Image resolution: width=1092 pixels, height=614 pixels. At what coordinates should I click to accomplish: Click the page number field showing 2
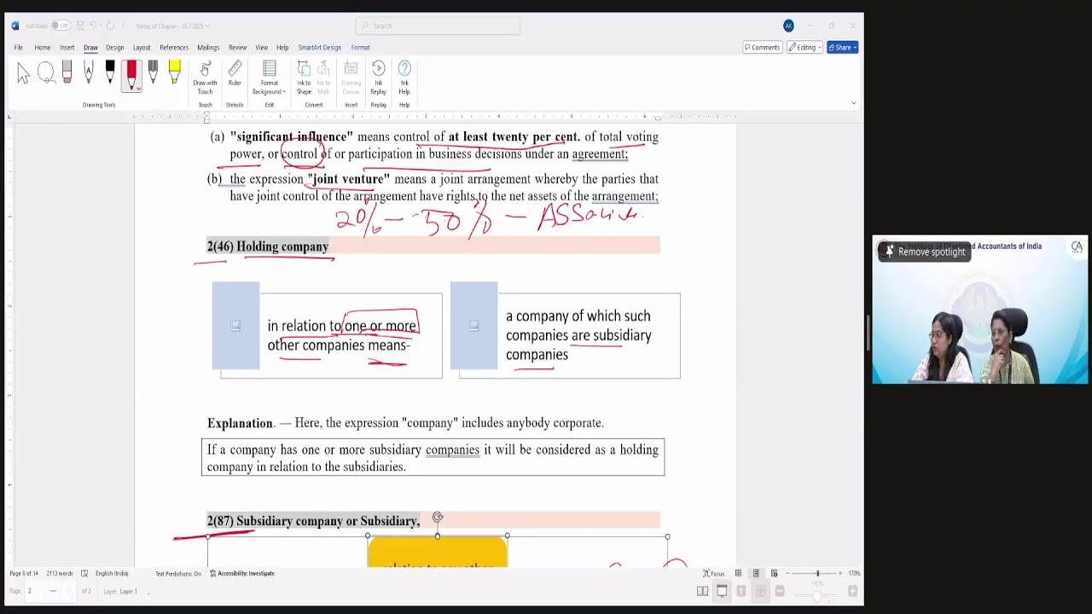point(29,591)
